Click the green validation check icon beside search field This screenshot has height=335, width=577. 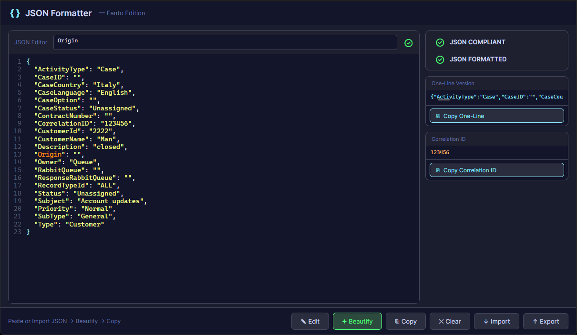(409, 43)
